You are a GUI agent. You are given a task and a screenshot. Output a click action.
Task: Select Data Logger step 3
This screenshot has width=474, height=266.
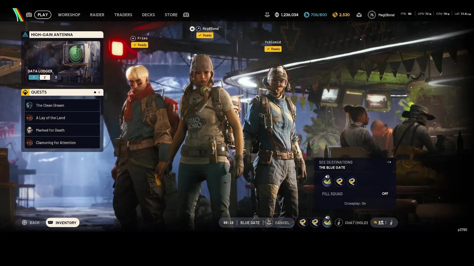click(x=56, y=78)
